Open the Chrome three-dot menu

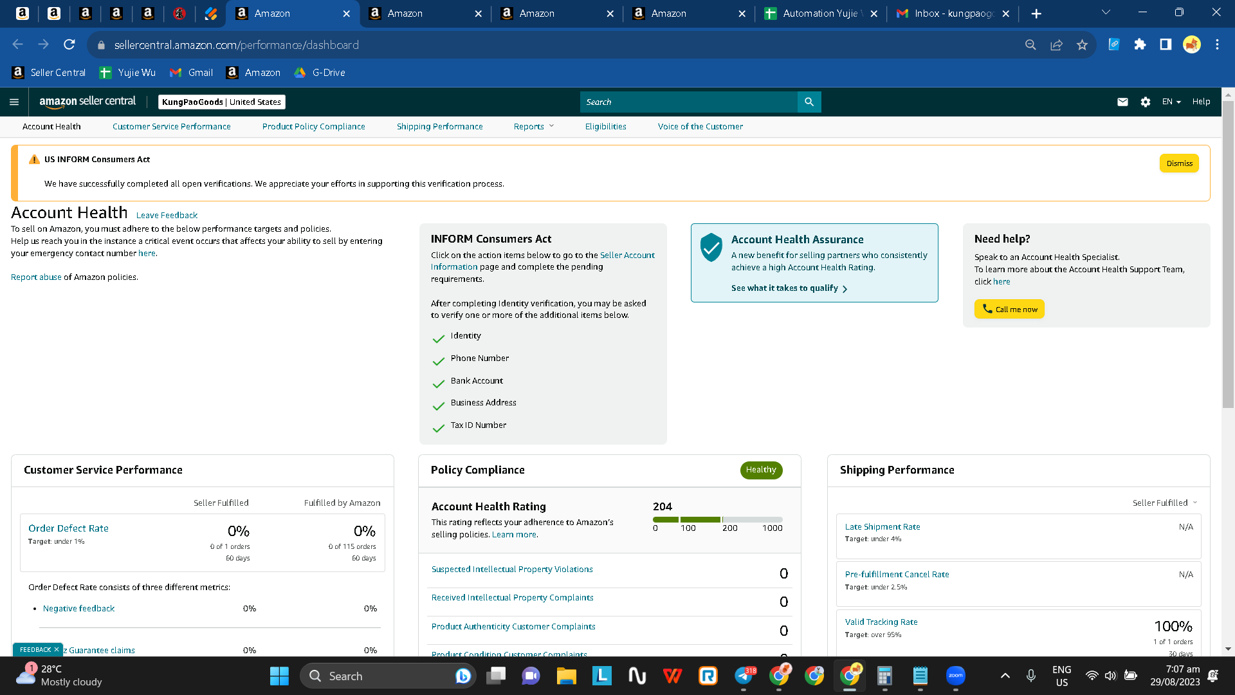1217,44
